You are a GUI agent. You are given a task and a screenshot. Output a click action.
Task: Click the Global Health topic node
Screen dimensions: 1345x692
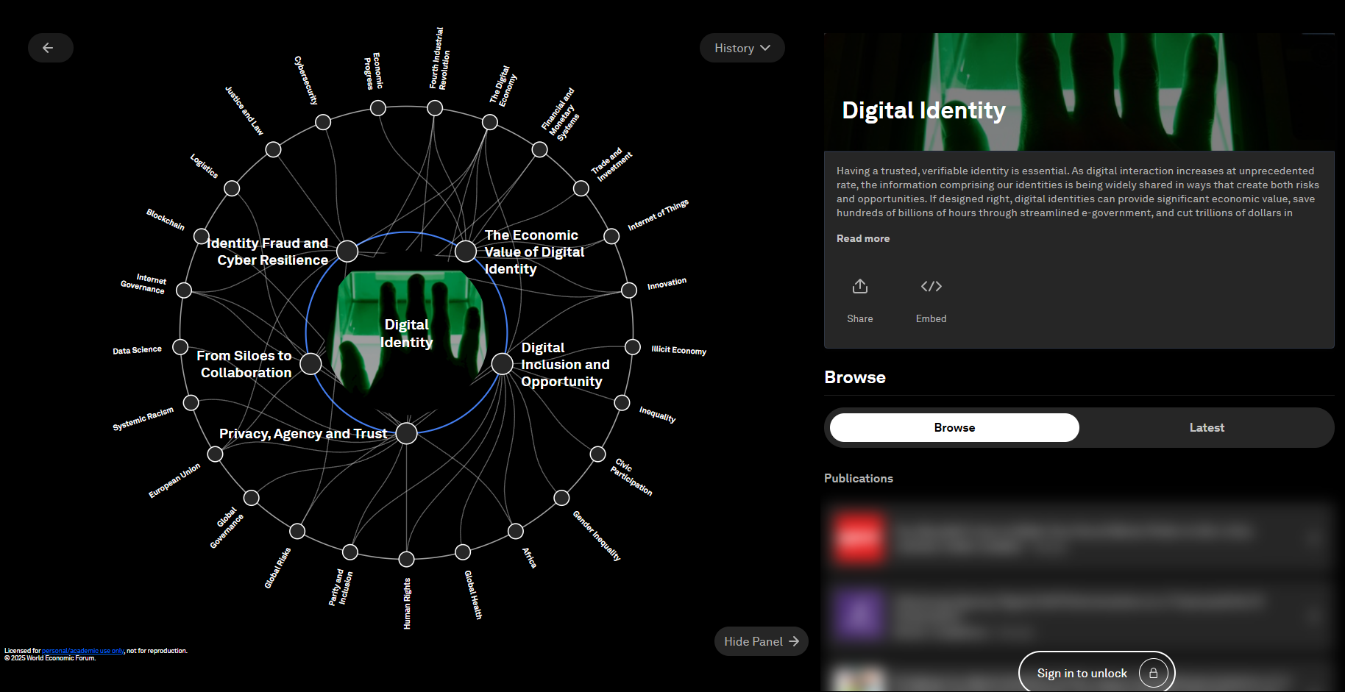pyautogui.click(x=463, y=552)
